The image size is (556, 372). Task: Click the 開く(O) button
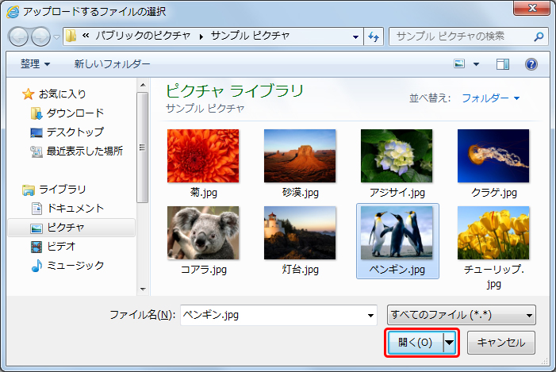click(415, 343)
